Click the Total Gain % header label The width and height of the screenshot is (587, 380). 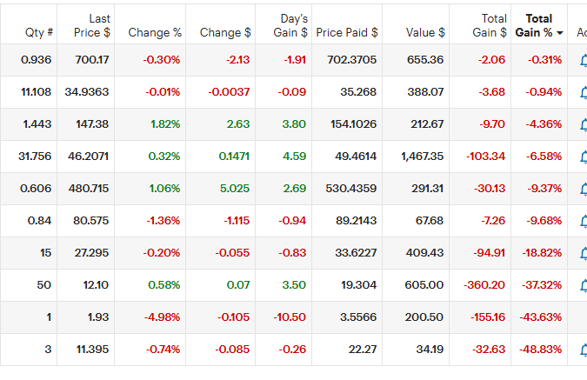tap(534, 25)
